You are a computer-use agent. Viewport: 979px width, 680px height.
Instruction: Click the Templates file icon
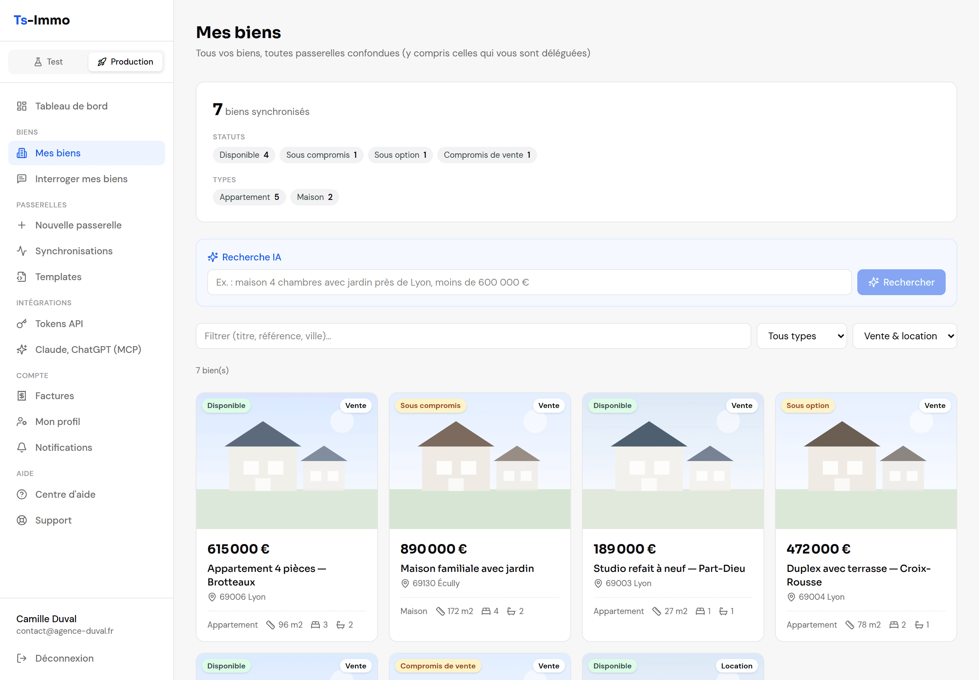click(22, 277)
